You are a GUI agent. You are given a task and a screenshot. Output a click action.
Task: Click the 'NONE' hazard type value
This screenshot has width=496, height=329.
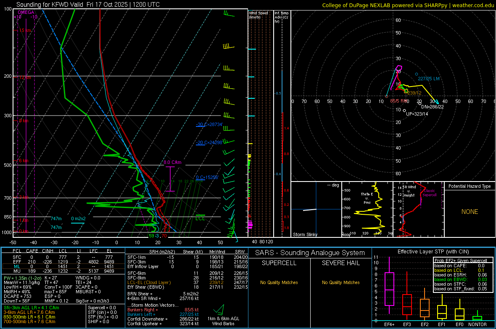point(470,212)
